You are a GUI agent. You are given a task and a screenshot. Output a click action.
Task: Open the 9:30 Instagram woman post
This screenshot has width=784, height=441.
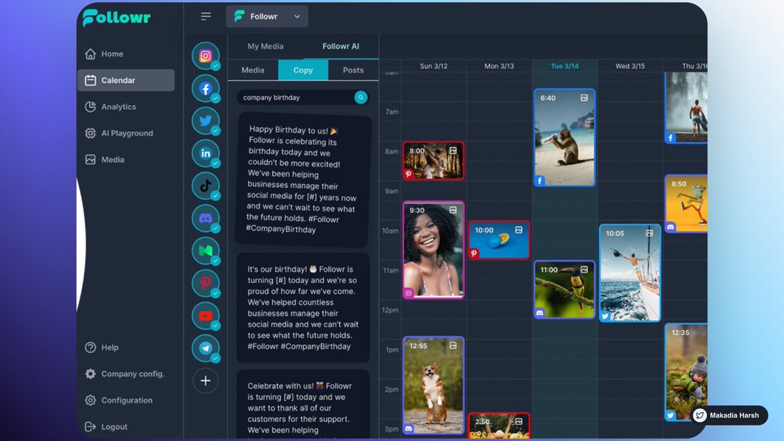(x=434, y=250)
